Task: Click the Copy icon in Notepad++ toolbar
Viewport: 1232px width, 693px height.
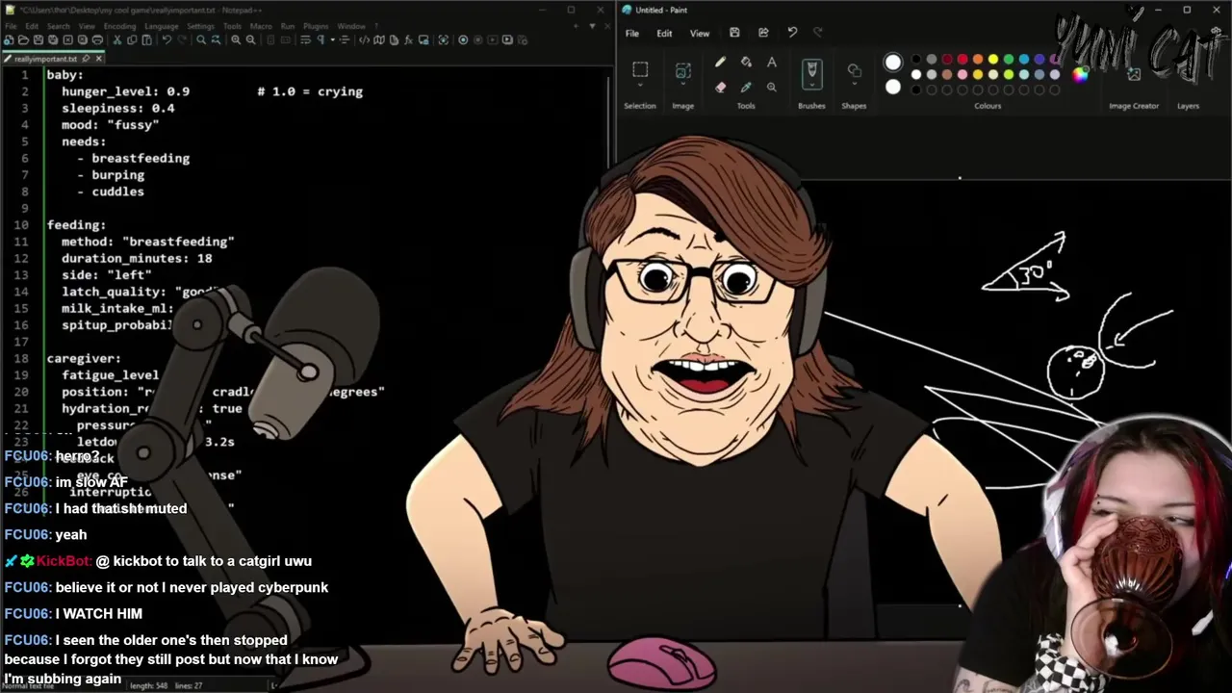Action: click(132, 39)
